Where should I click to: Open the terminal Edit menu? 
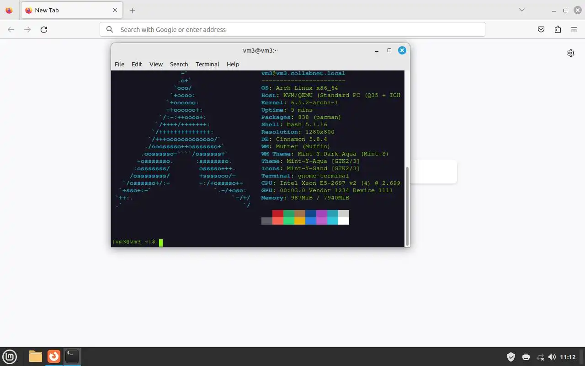(x=137, y=64)
